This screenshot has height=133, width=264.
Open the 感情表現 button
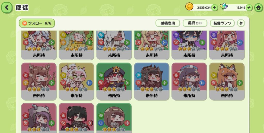click(168, 23)
